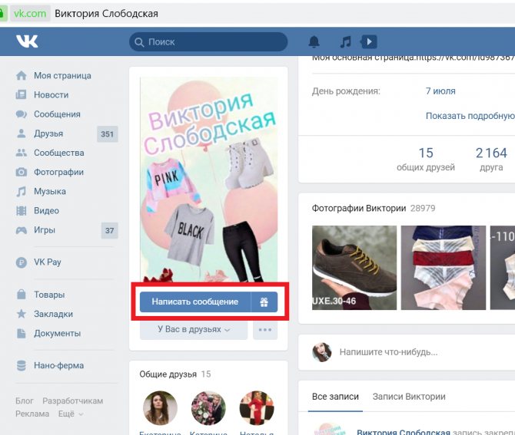Open the three-dots profile actions menu
The height and width of the screenshot is (435, 515).
(x=265, y=330)
